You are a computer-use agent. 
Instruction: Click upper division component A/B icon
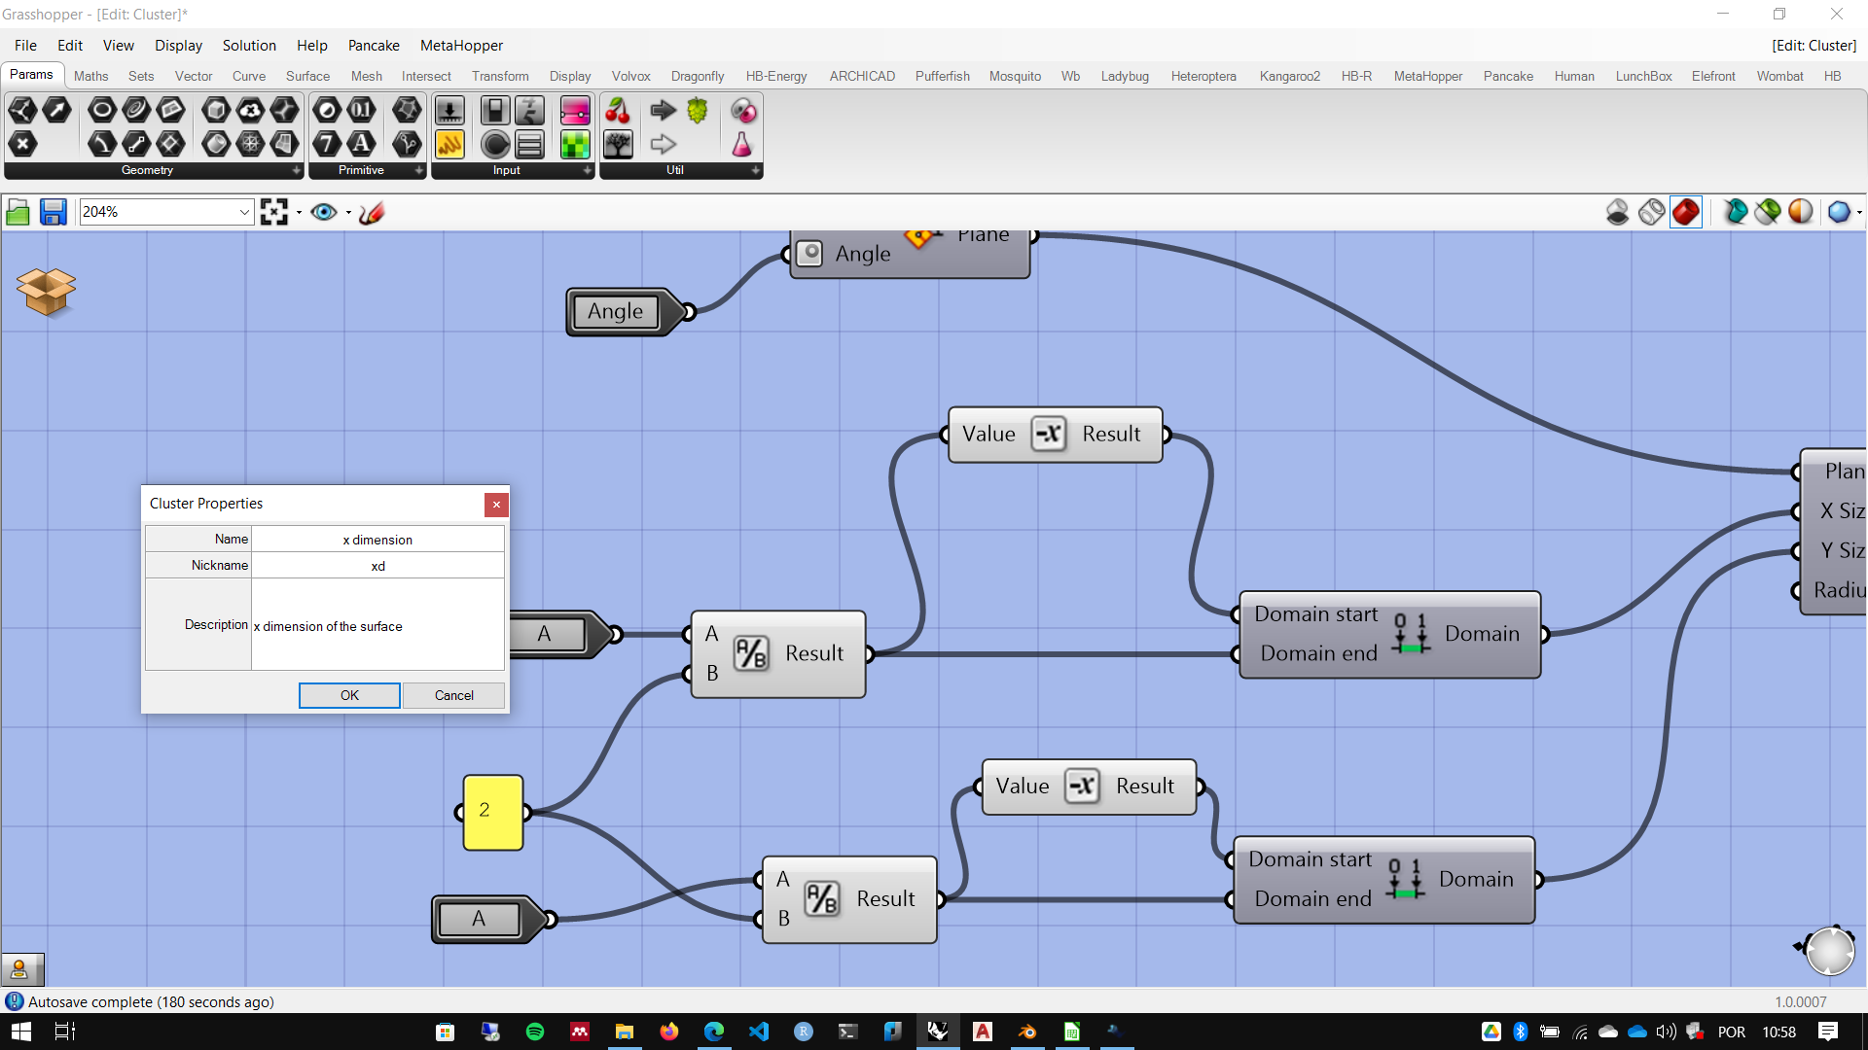click(750, 653)
